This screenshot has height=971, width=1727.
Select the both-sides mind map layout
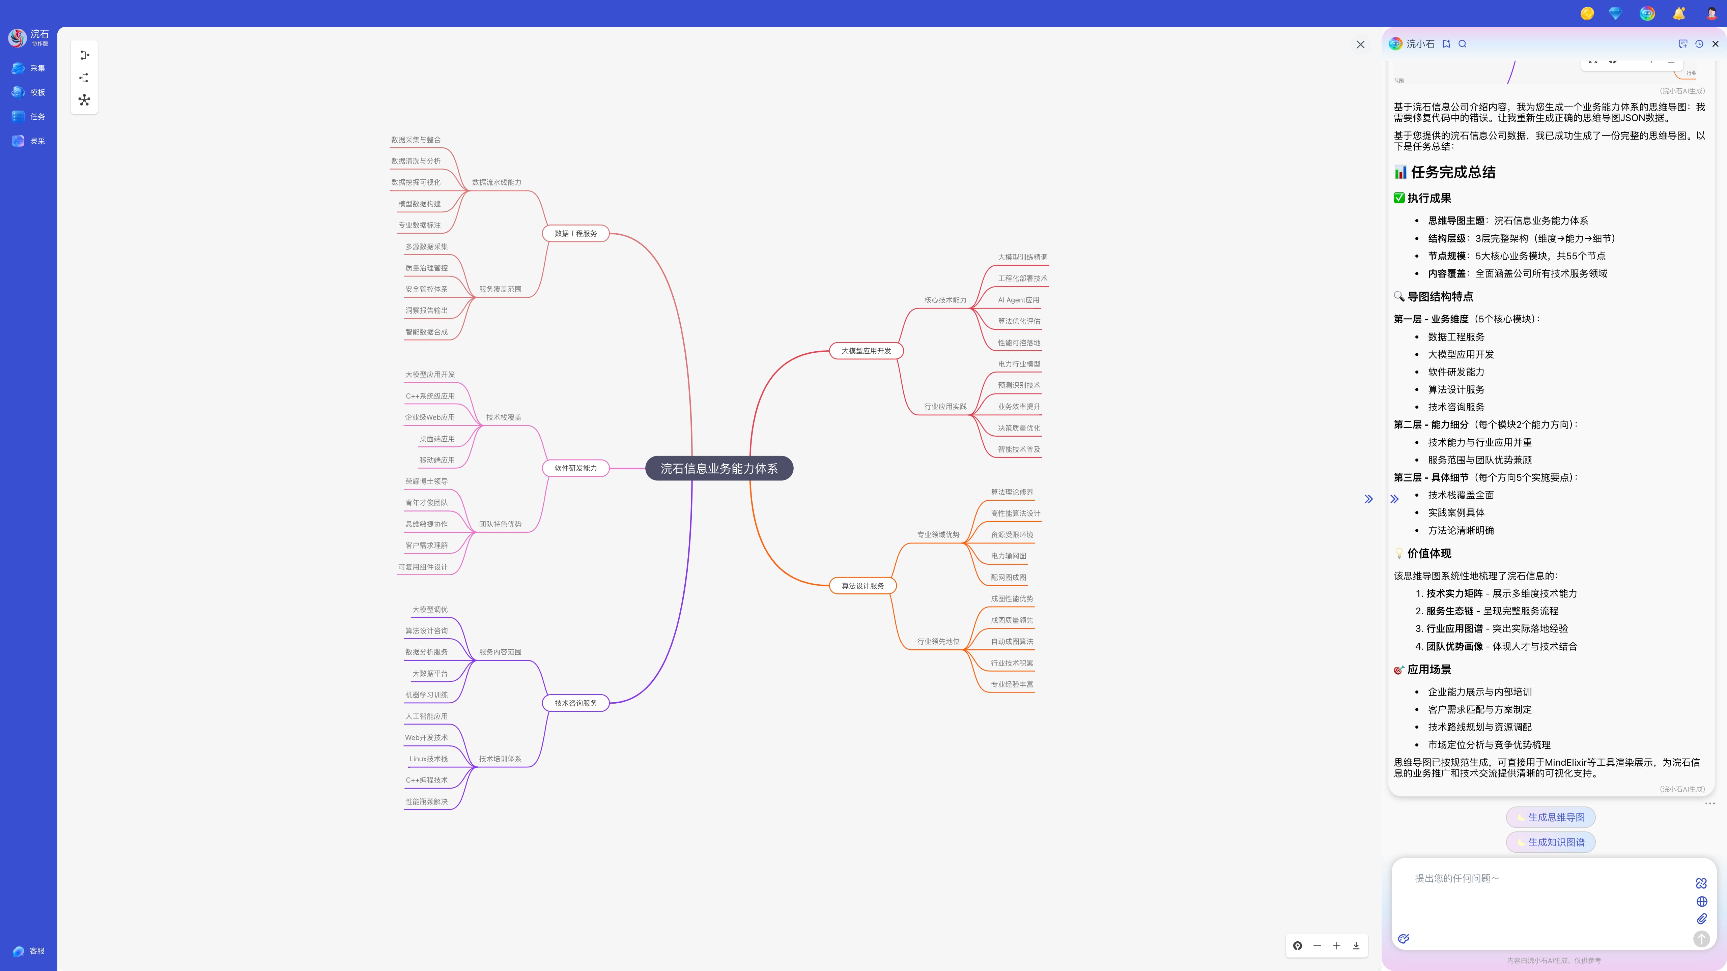click(84, 100)
